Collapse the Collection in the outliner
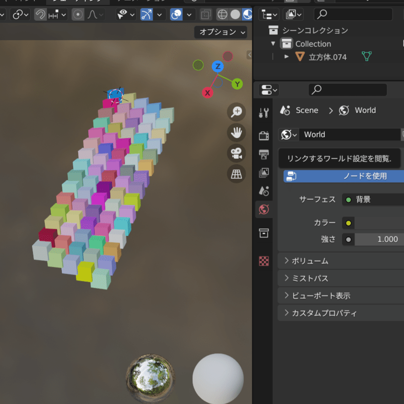404x404 pixels. (x=273, y=43)
